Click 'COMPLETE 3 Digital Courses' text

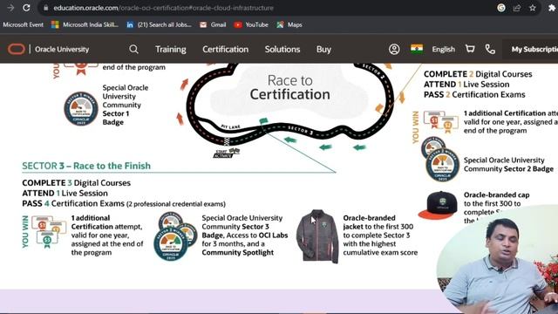tap(76, 183)
